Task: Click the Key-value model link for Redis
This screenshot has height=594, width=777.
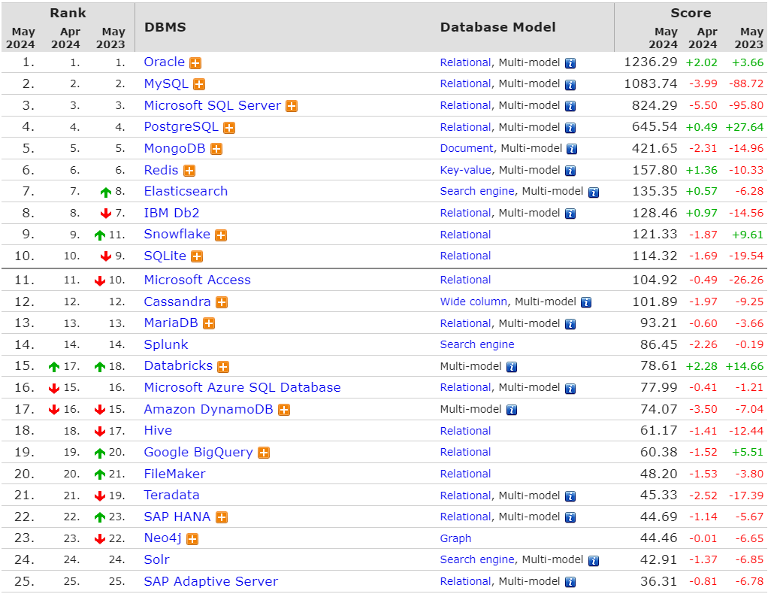Action: point(465,170)
